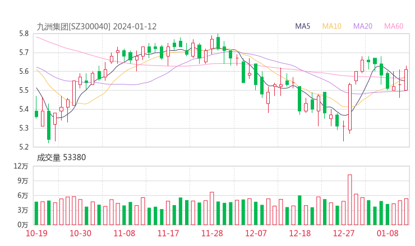The image size is (415, 246).
Task: Click the 5.3 price axis label
Action: coord(24,128)
